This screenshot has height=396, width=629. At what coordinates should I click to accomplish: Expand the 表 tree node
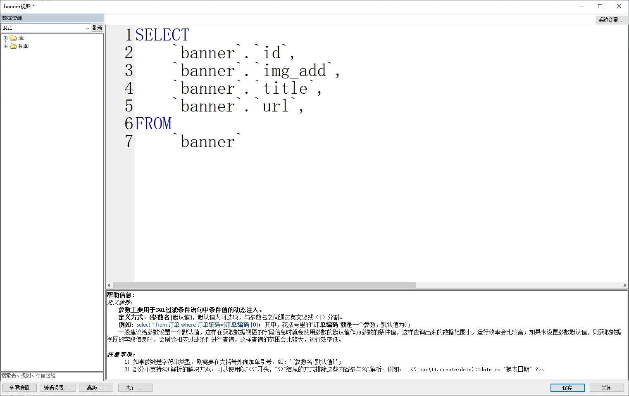(x=6, y=38)
